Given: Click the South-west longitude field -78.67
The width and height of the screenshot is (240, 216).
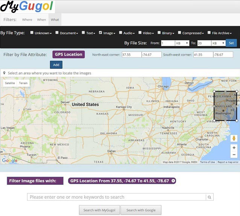Looking at the screenshot, I should 223,54.
